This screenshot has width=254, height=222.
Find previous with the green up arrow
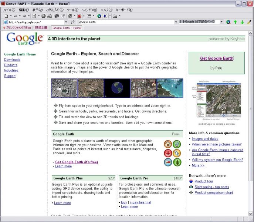pyautogui.click(x=236, y=22)
